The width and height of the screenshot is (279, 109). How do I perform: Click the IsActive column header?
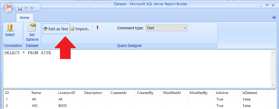tap(222, 93)
